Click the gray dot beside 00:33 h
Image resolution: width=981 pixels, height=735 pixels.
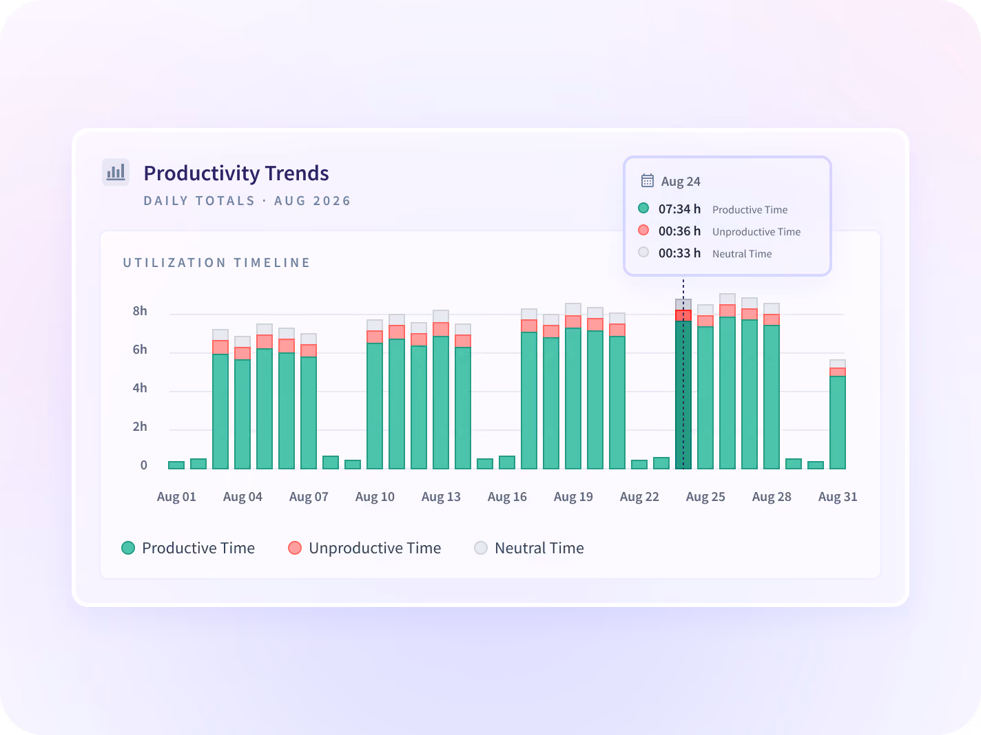[x=643, y=252]
